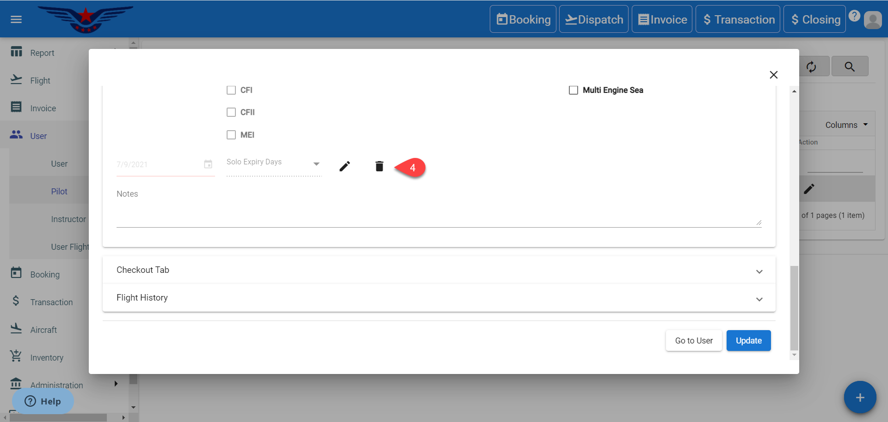The height and width of the screenshot is (422, 888).
Task: Click the refresh icon button
Action: (811, 66)
